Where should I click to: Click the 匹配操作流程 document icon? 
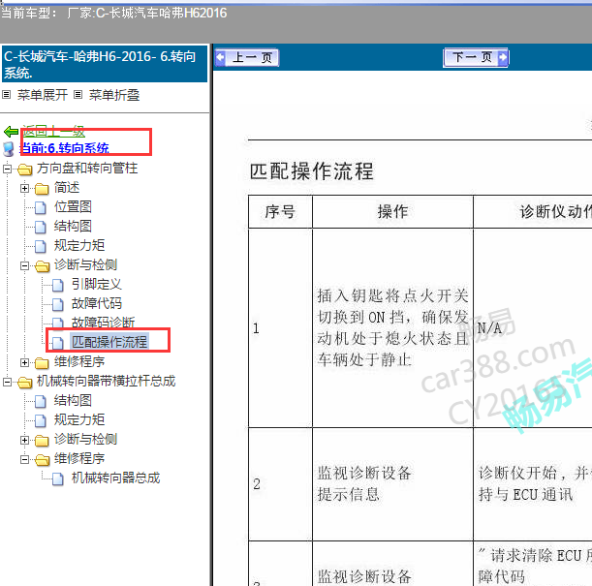(58, 343)
